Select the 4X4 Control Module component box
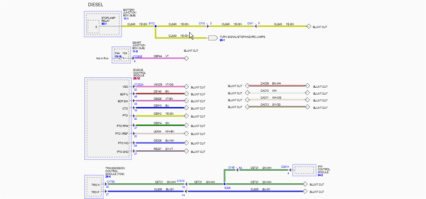The image size is (426, 199). (x=304, y=170)
